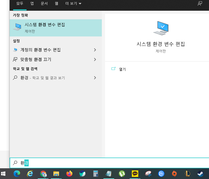Open Calculator from taskbar
209x179 pixels.
click(x=96, y=174)
